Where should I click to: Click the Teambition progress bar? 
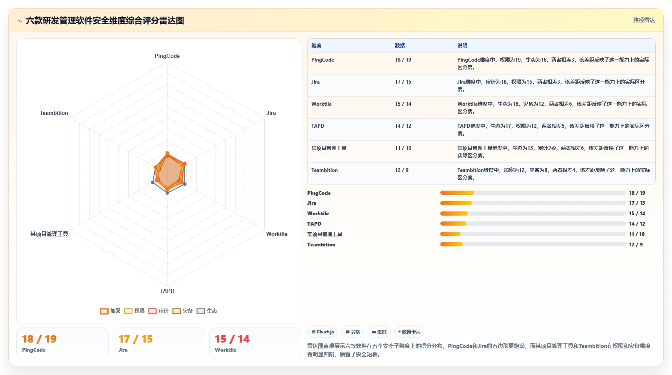(x=533, y=244)
